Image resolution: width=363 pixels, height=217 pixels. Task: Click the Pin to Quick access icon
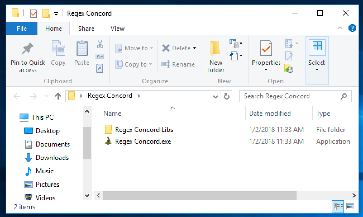(x=28, y=49)
